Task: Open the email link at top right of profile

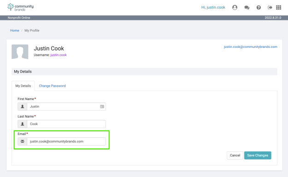Action: coord(250,47)
